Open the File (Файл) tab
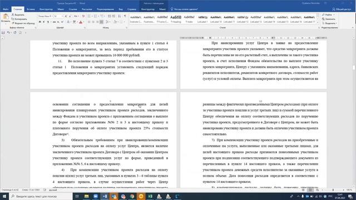356x200 pixels. (x=6, y=9)
